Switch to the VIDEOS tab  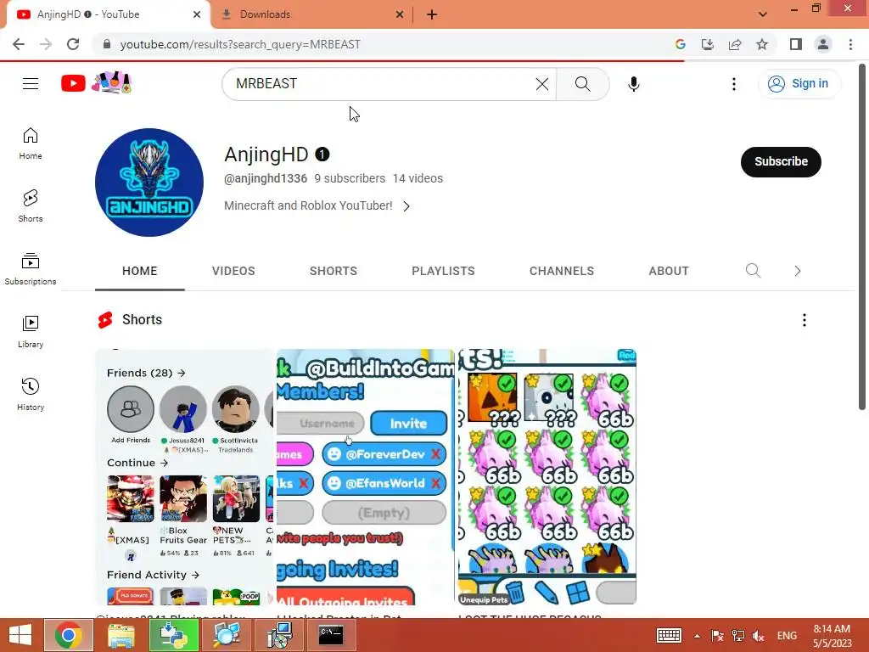233,271
